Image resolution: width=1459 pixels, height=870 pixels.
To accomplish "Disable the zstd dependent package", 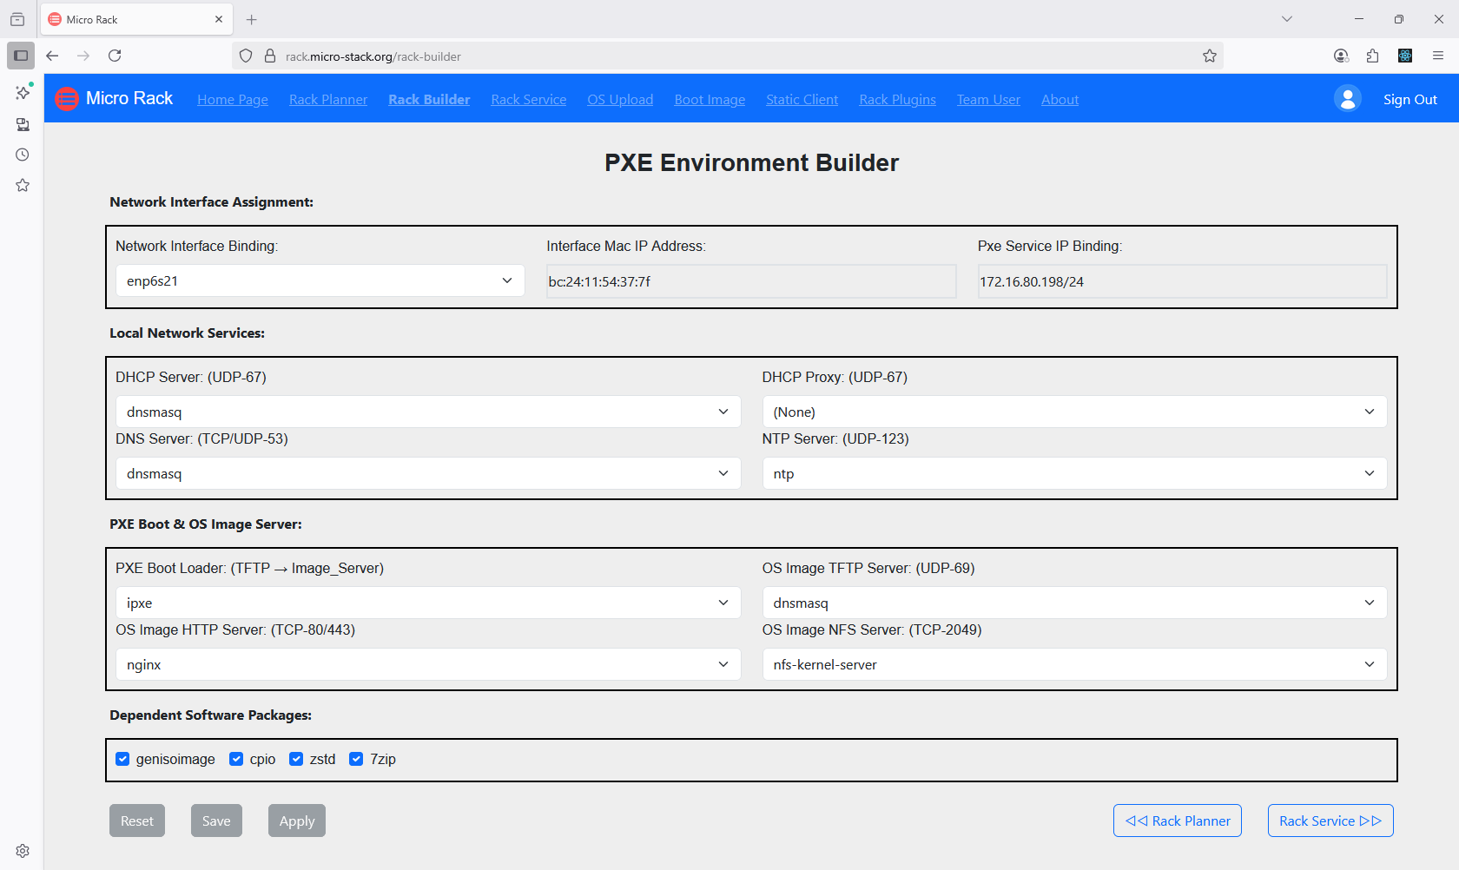I will [295, 758].
